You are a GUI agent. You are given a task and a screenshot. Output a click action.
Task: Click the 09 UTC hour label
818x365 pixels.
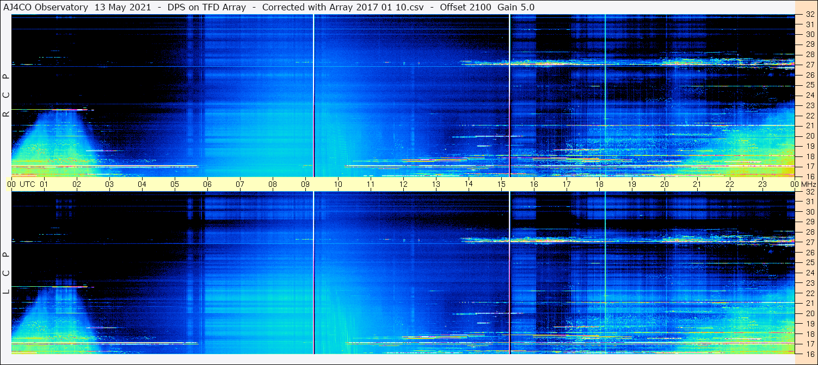(305, 184)
